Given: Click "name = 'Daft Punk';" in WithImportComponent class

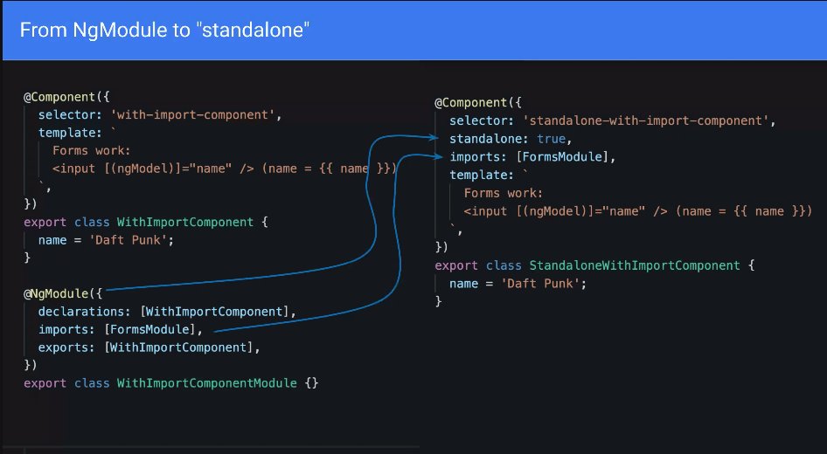Looking at the screenshot, I should (106, 240).
